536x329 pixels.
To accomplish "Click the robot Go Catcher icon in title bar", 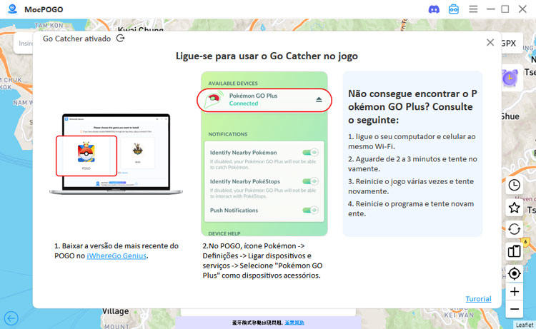I will [x=454, y=9].
